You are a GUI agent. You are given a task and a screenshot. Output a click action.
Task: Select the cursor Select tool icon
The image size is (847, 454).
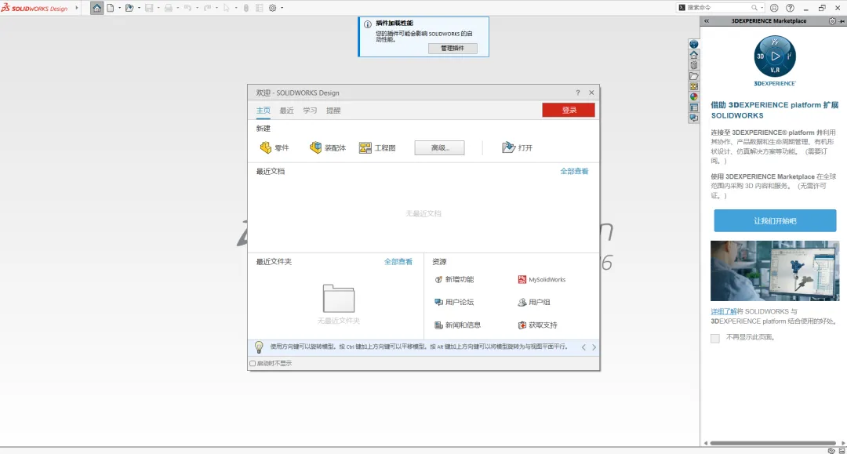coord(227,8)
